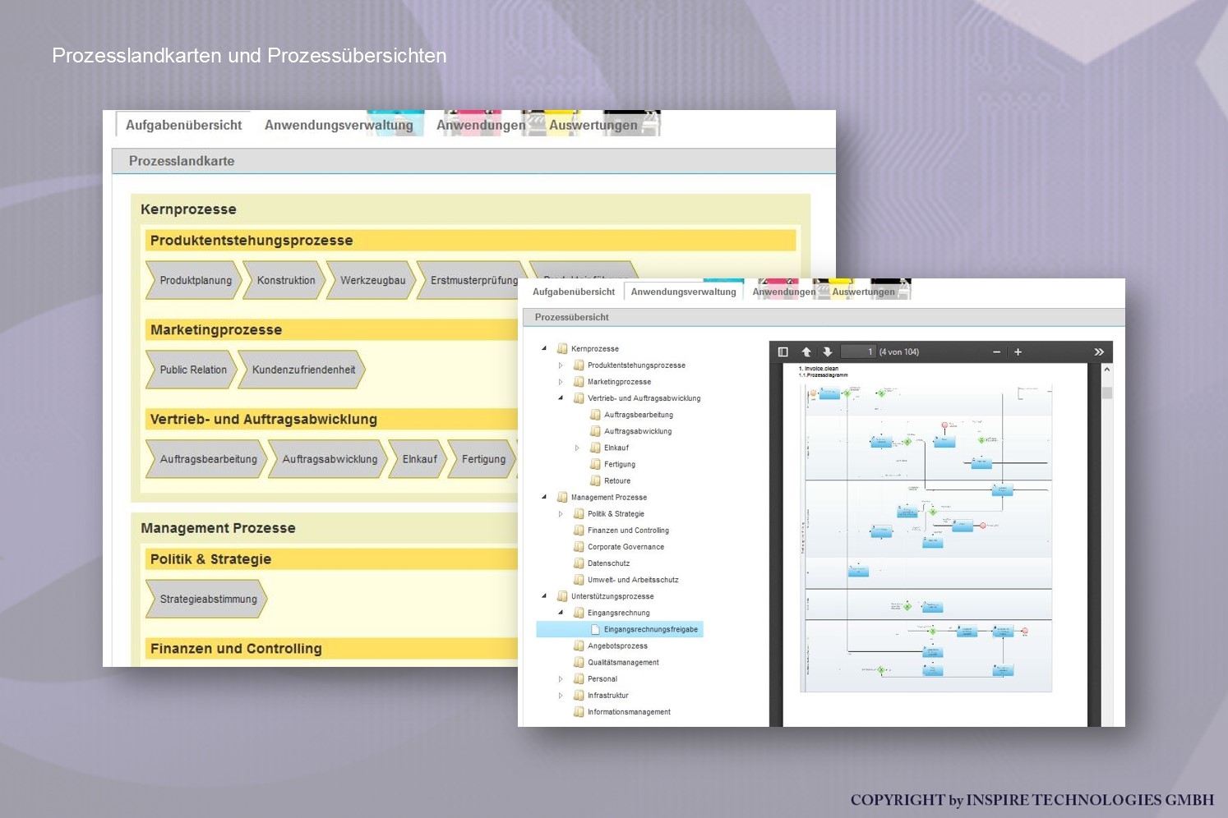
Task: Click the folder icon beside Corporate Governance
Action: [579, 547]
